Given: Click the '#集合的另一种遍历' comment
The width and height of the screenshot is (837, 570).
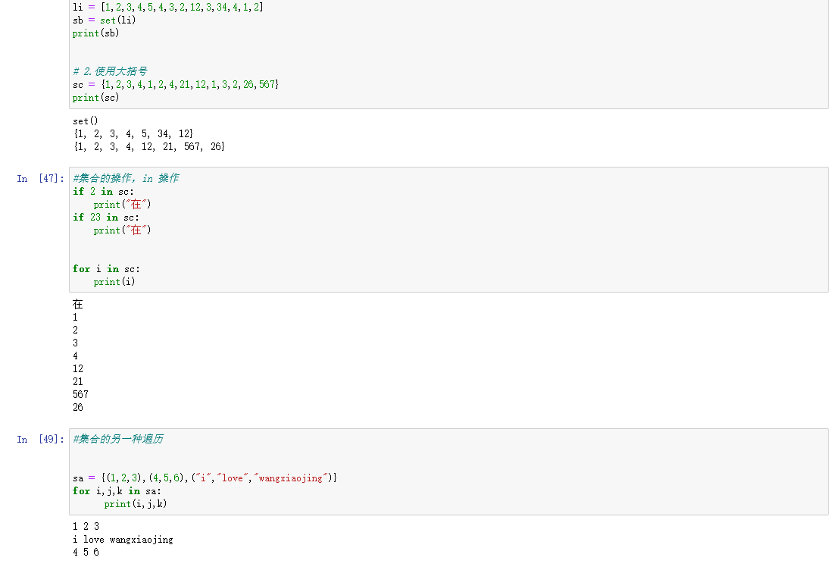Looking at the screenshot, I should tap(117, 440).
